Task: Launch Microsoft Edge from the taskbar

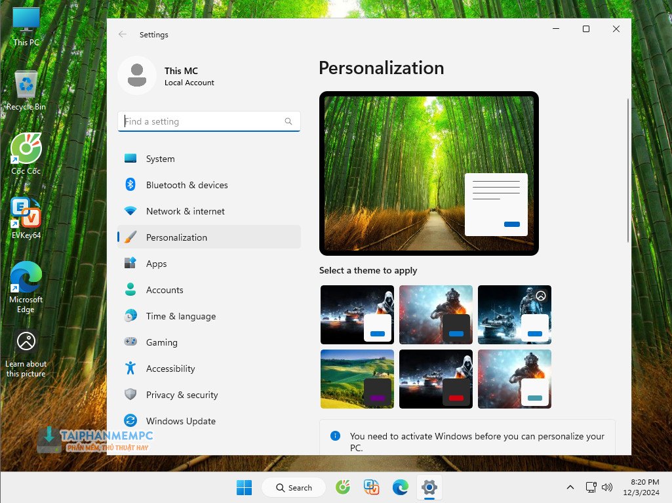Action: 401,487
